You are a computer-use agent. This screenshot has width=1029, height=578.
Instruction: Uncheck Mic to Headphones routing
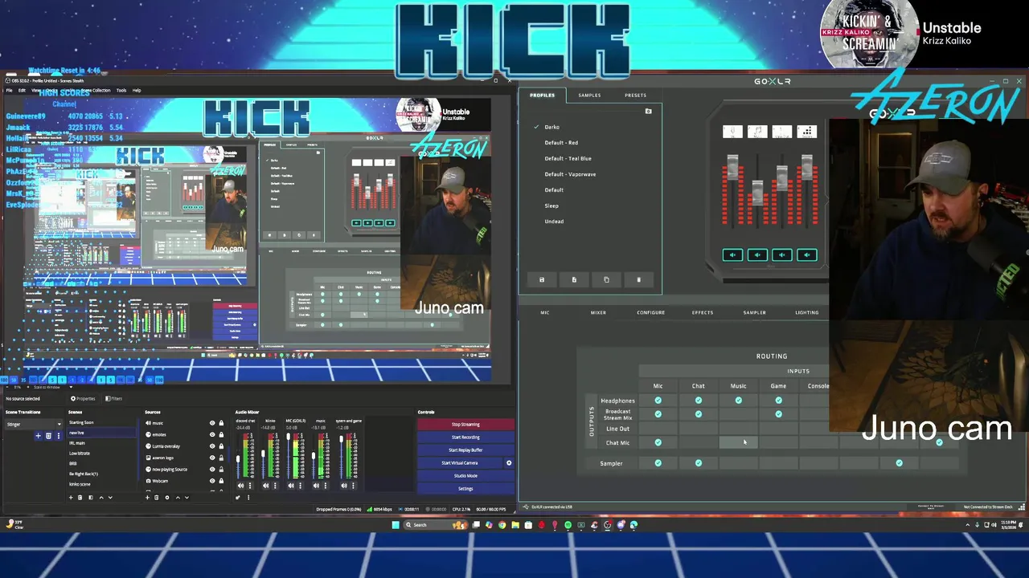click(658, 401)
